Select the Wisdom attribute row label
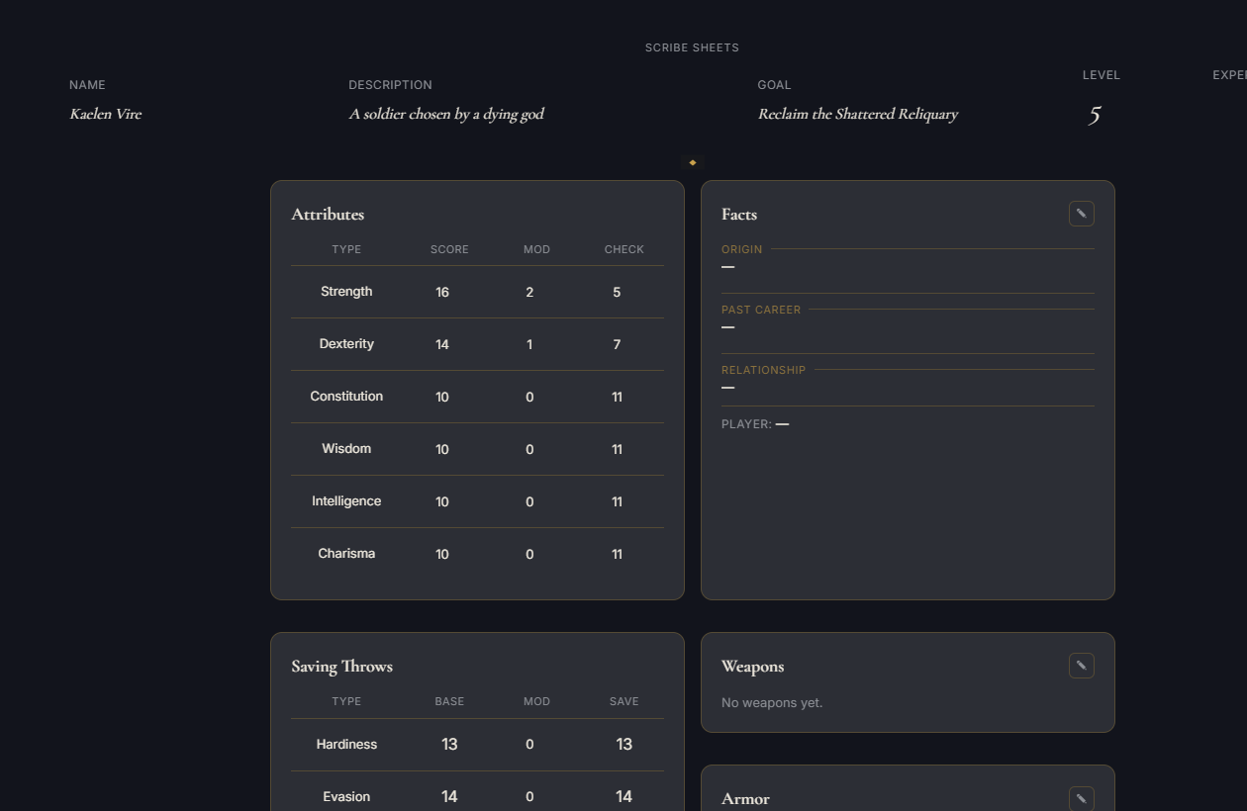This screenshot has height=811, width=1247. click(x=346, y=449)
